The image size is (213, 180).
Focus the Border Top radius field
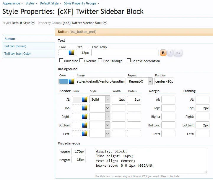134,108
